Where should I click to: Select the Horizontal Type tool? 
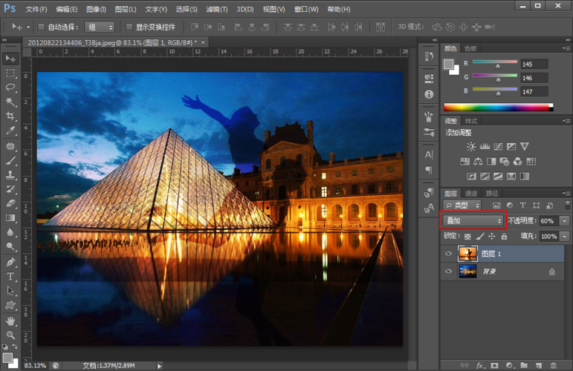(x=10, y=276)
